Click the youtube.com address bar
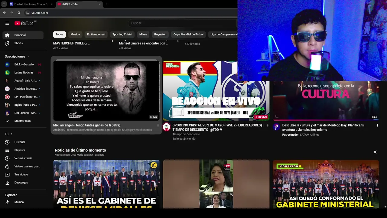The image size is (387, 218). pos(130,13)
